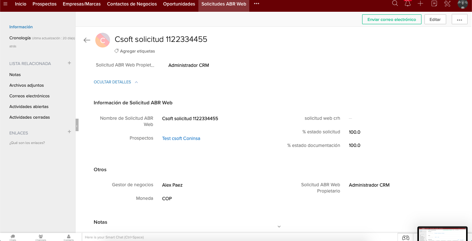The width and height of the screenshot is (472, 241).
Task: Collapse the left sidebar handle
Action: tap(77, 125)
